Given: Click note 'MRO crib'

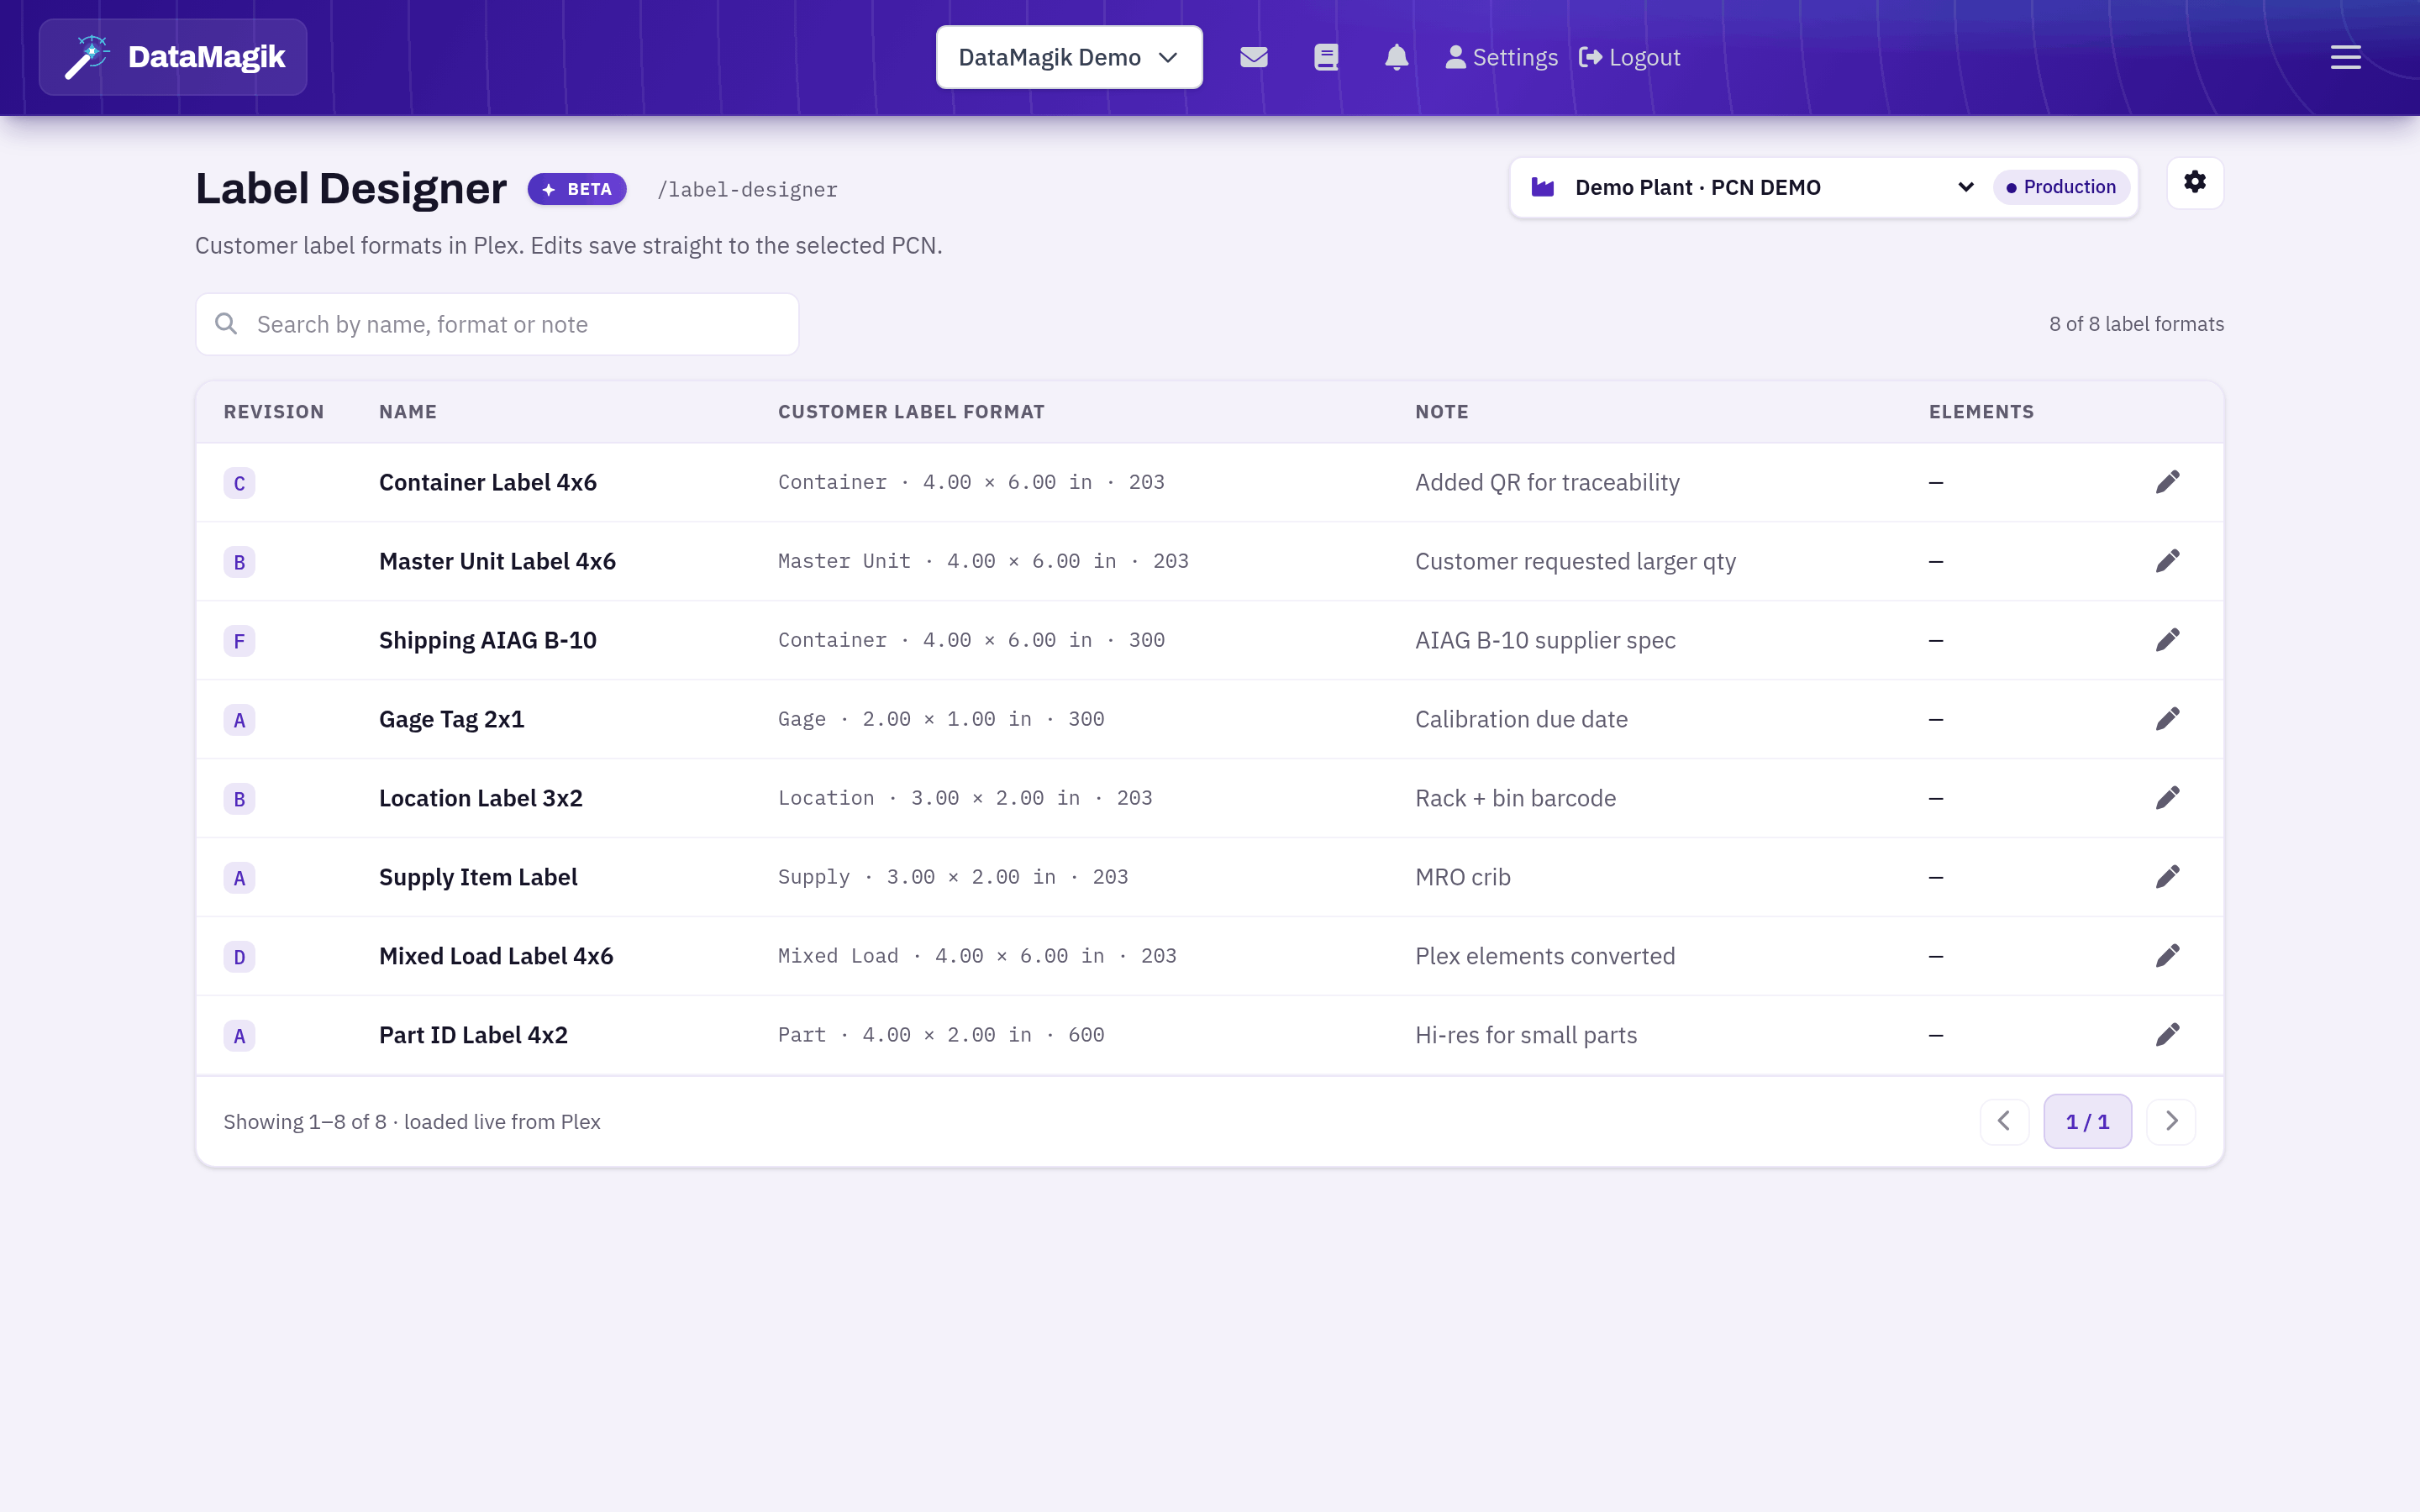Looking at the screenshot, I should tap(1462, 877).
